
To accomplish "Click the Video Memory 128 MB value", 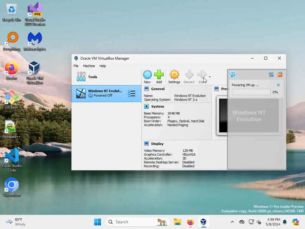I will click(x=188, y=151).
